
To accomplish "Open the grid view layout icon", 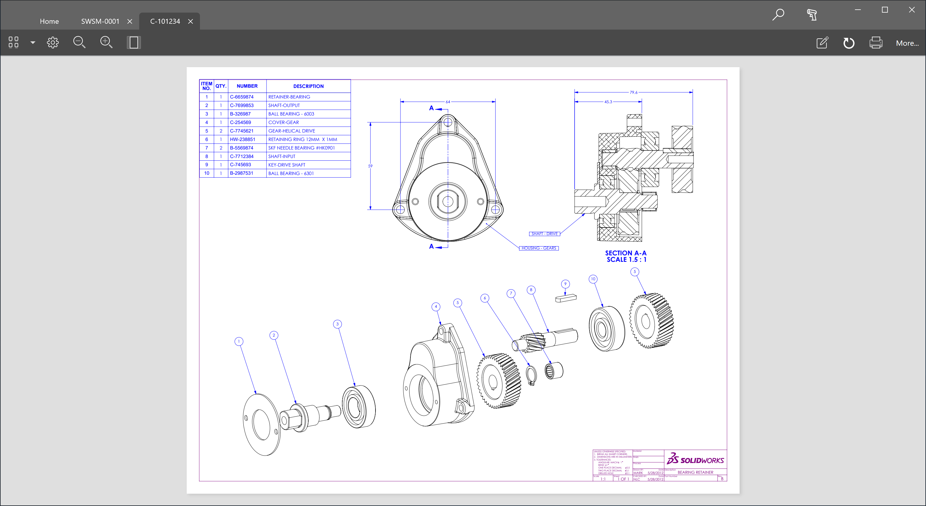I will click(x=13, y=42).
